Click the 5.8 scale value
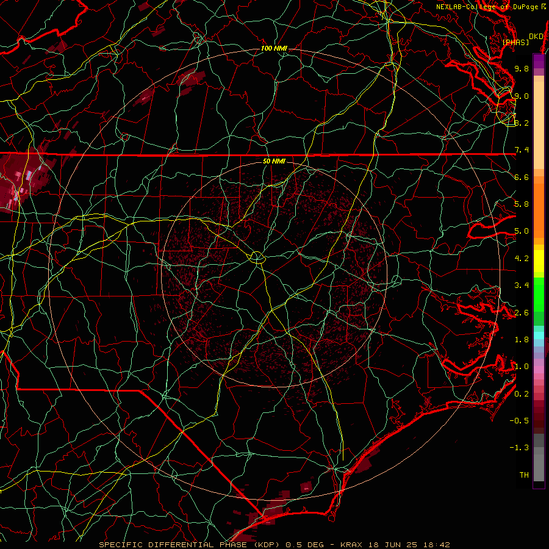This screenshot has height=549, width=549. coord(522,204)
